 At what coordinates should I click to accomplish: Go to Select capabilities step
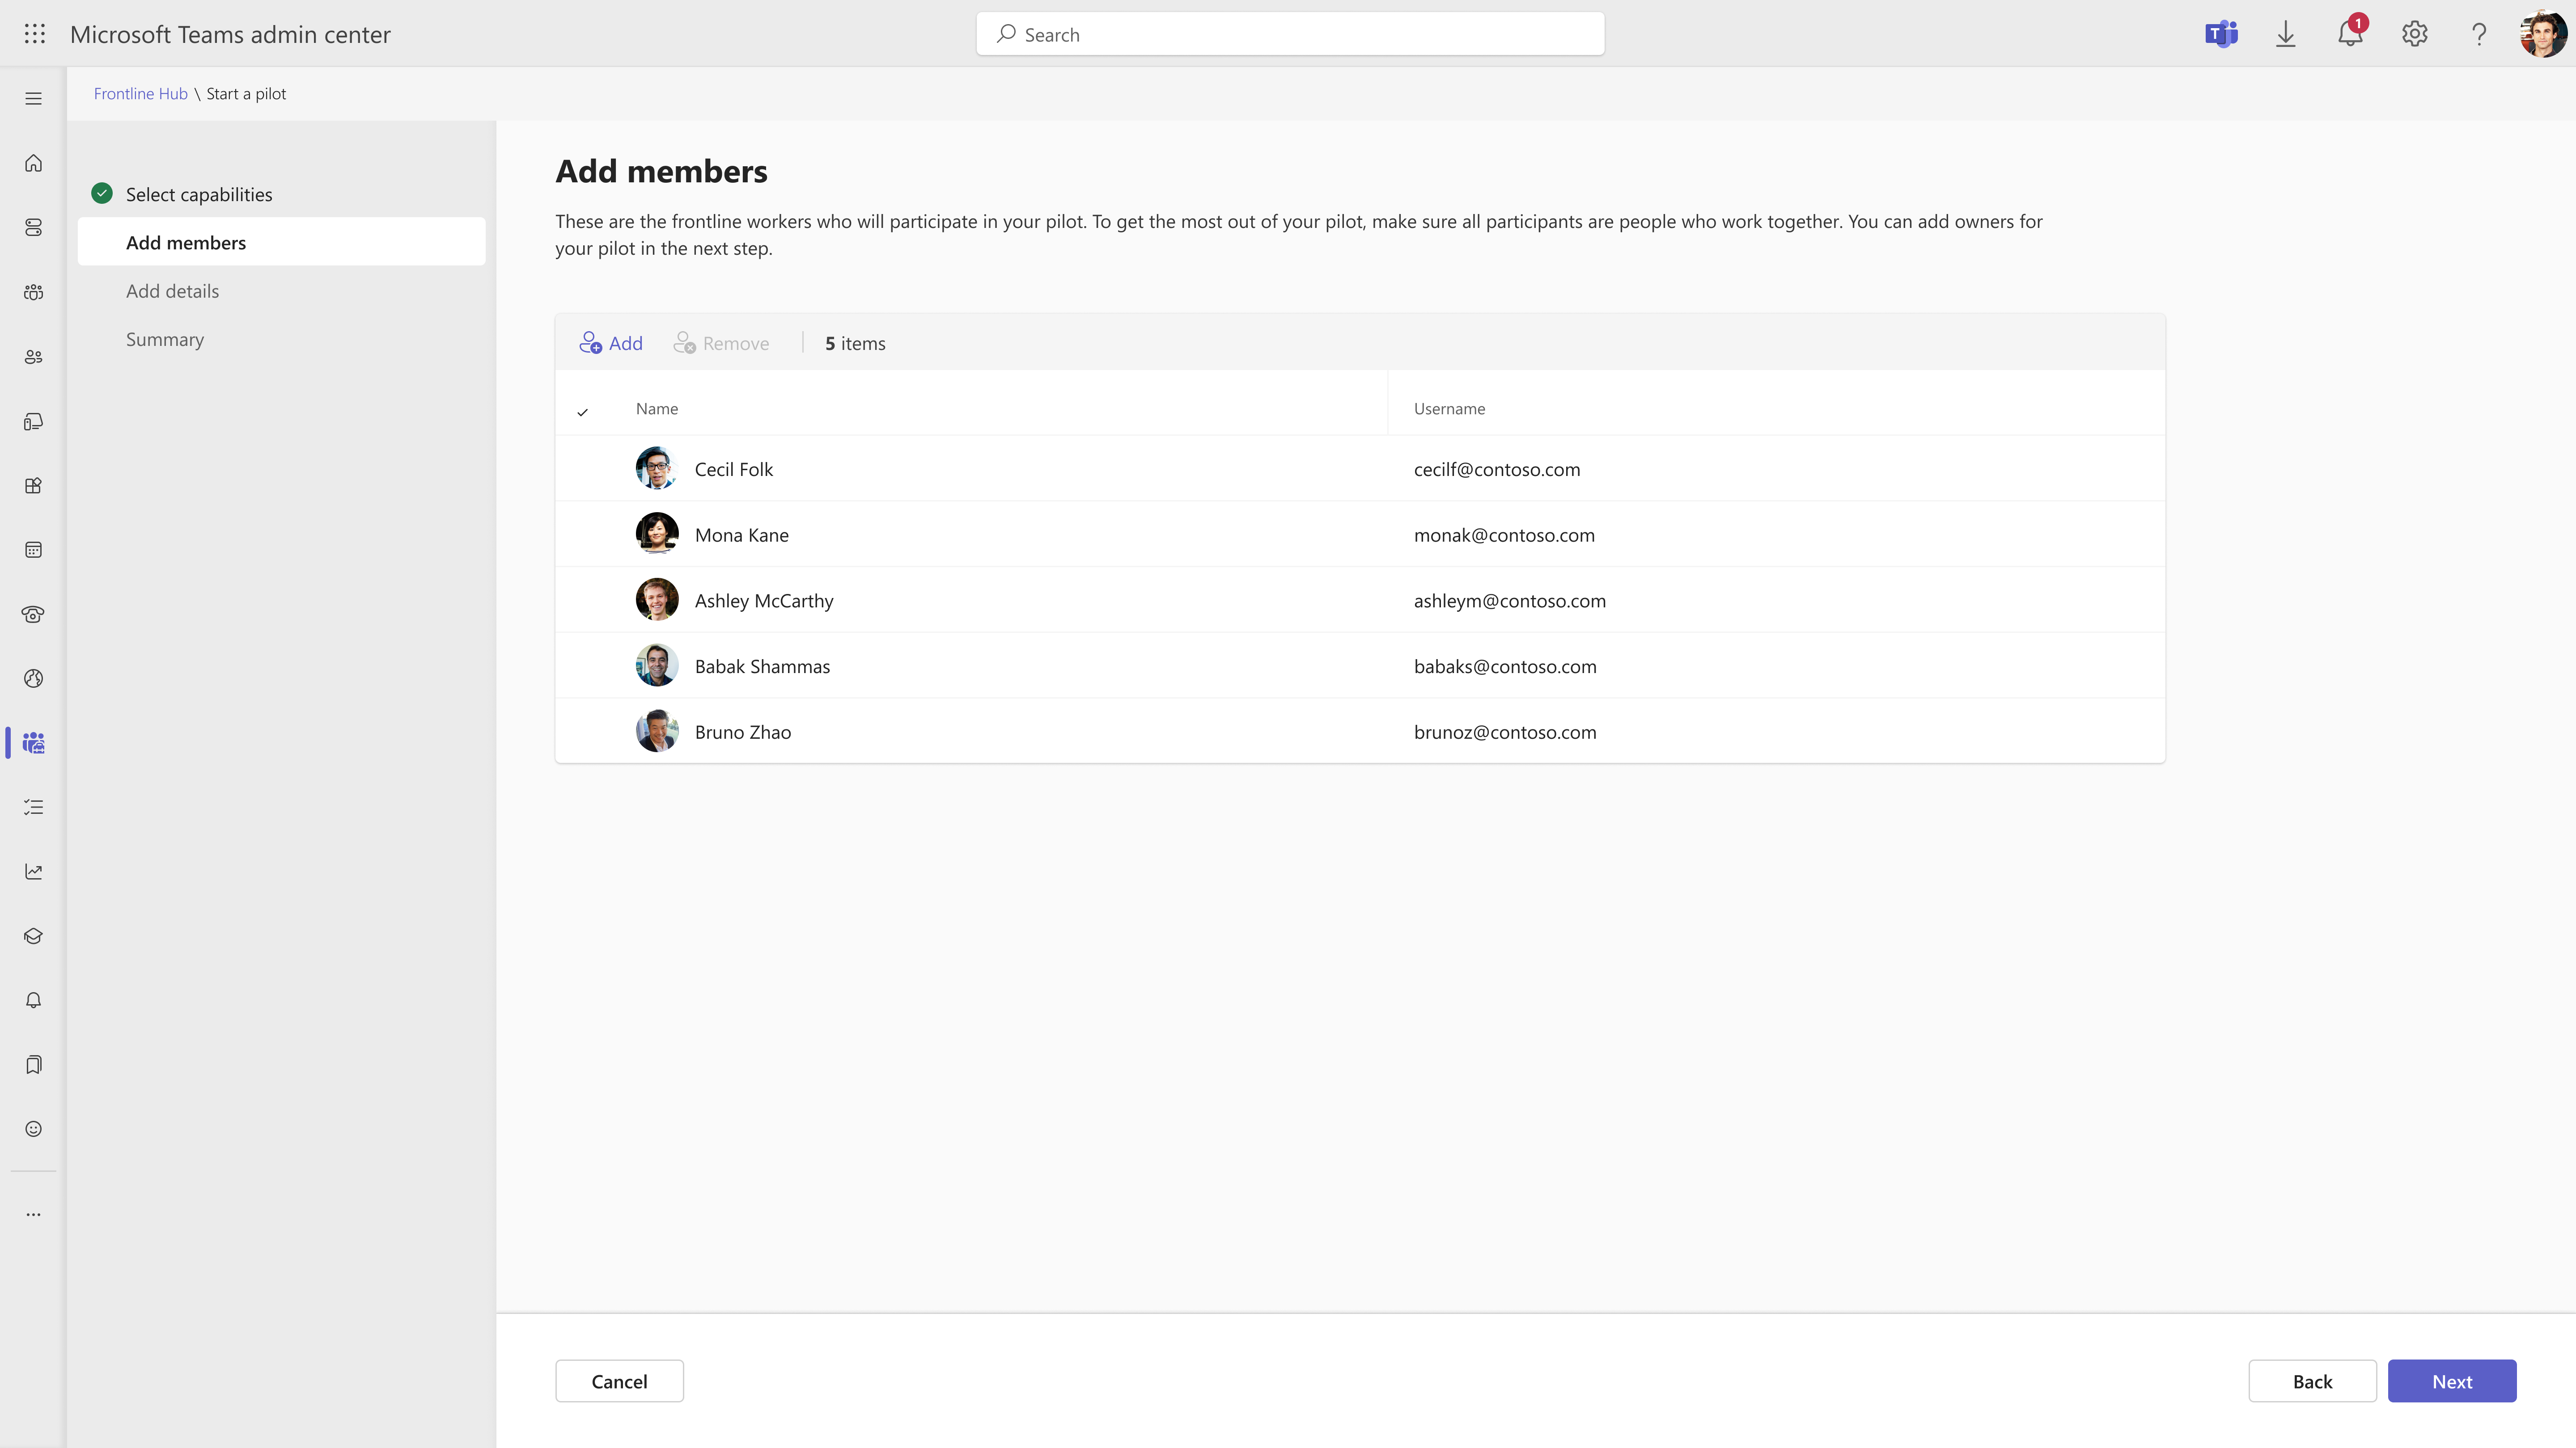coord(198,194)
